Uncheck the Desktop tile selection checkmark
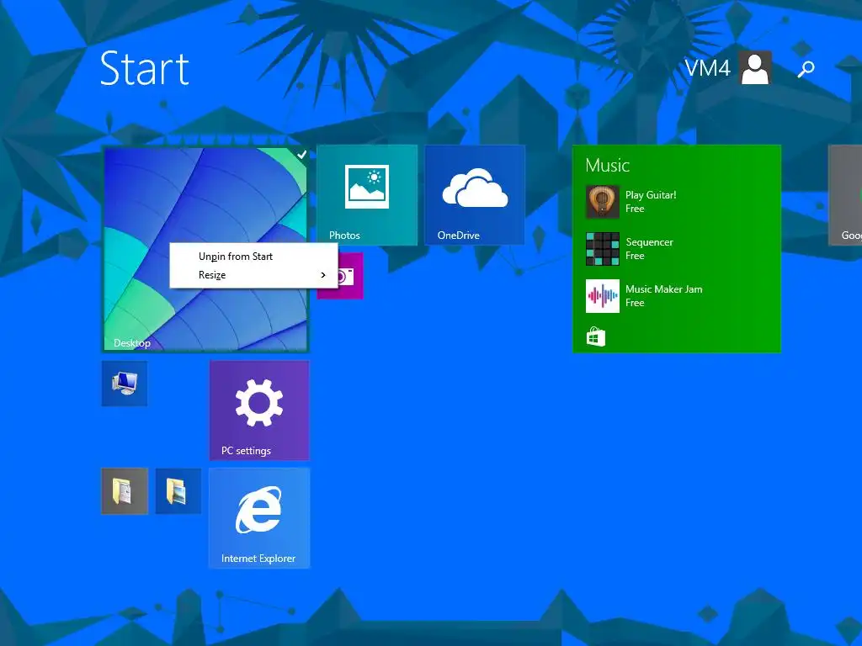862x646 pixels. click(x=301, y=155)
